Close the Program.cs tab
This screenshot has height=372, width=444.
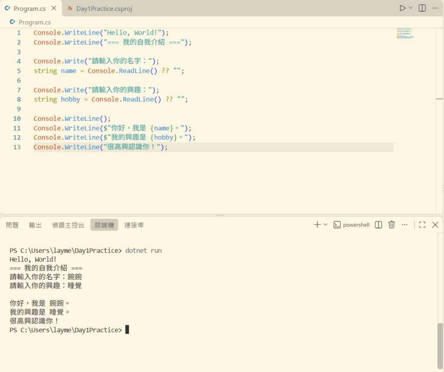(x=54, y=9)
